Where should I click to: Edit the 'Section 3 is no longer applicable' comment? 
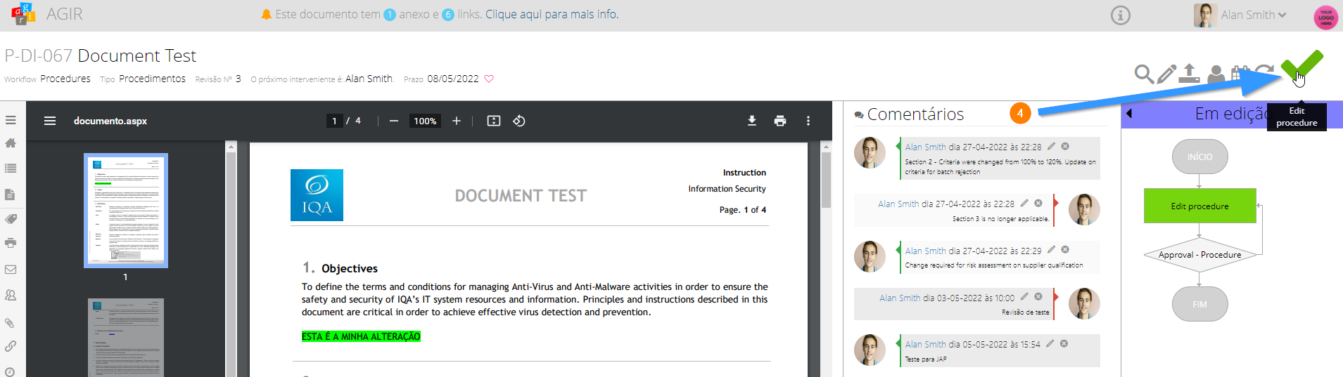pyautogui.click(x=1024, y=203)
